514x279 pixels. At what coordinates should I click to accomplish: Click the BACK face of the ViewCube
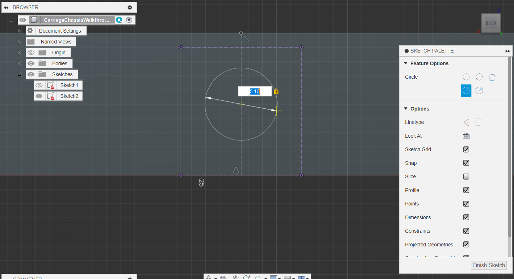pos(491,23)
